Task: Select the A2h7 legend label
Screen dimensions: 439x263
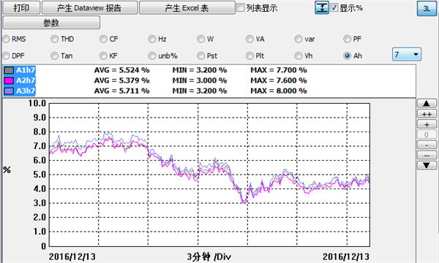Action: coord(26,80)
